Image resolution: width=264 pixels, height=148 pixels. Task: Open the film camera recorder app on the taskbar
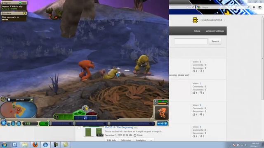click(55, 145)
